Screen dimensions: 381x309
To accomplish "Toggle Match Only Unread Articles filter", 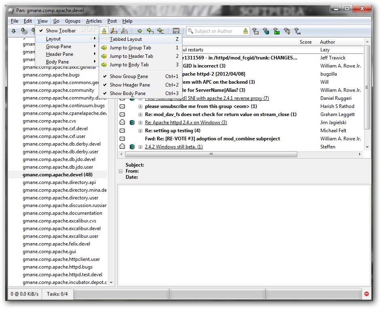I will click(x=255, y=31).
